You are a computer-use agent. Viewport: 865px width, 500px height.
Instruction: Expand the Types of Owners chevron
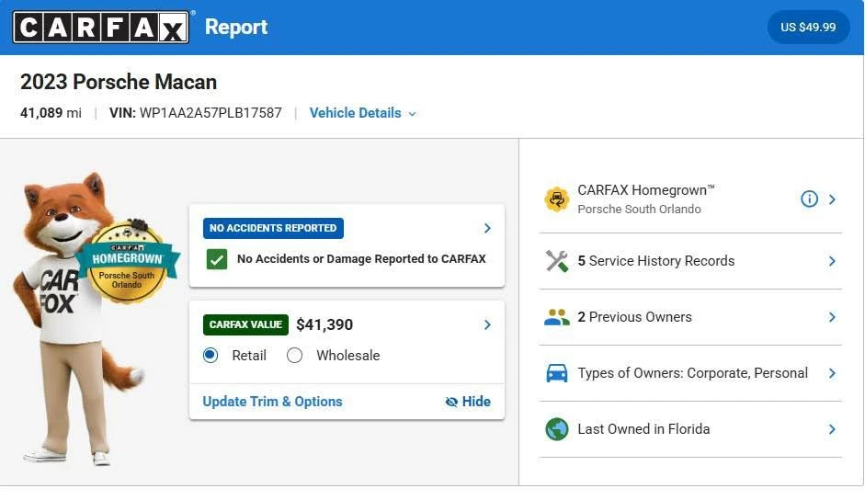[x=832, y=373]
